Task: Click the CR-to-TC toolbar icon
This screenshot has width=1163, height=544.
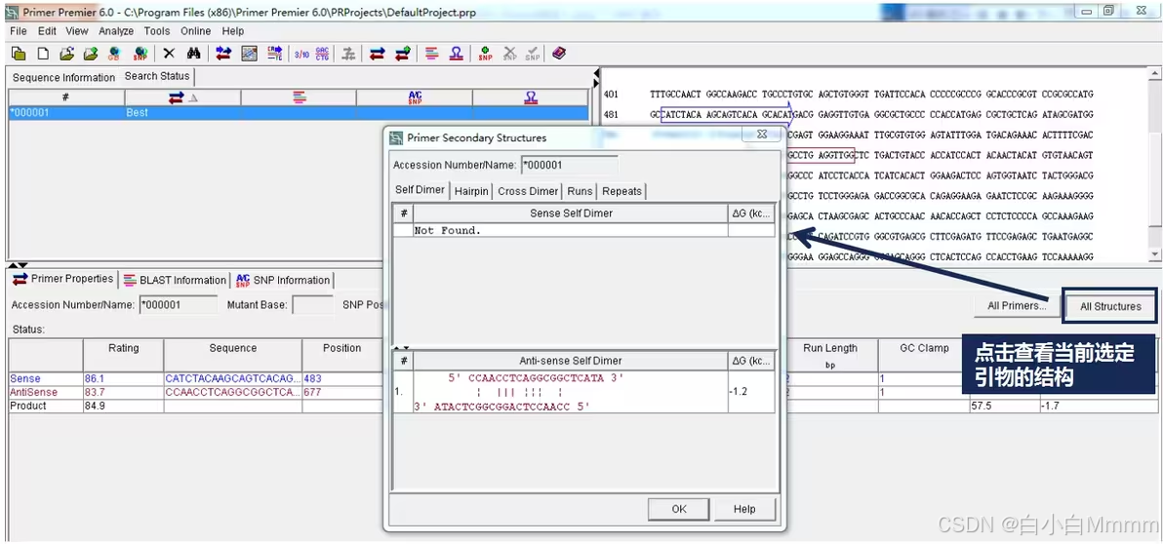Action: 275,54
